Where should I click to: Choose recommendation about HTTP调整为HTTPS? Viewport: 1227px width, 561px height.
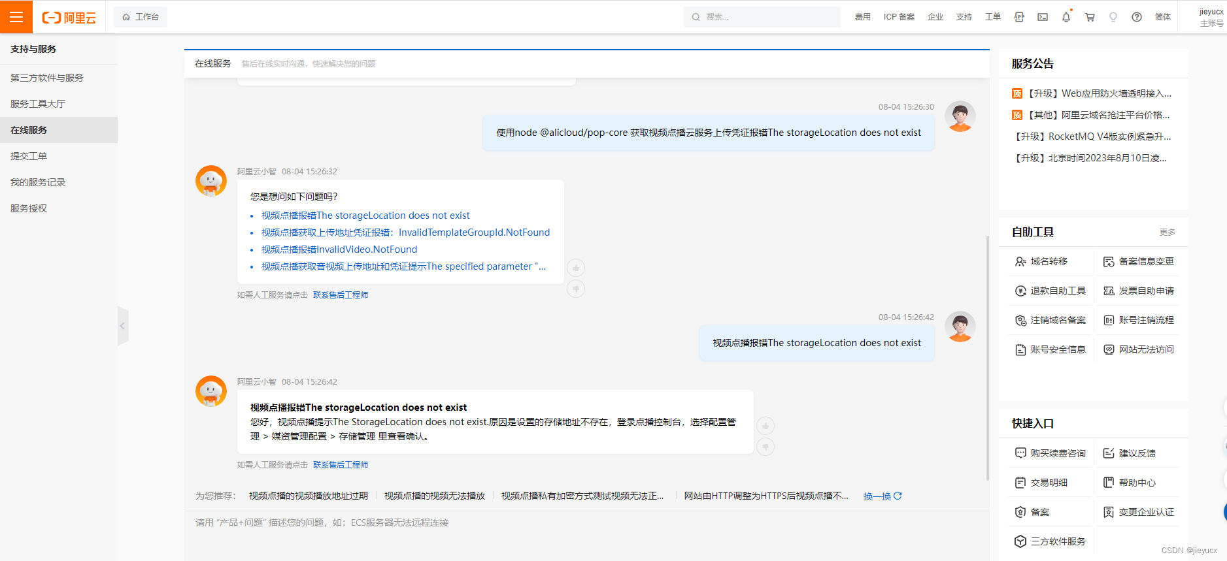[766, 496]
